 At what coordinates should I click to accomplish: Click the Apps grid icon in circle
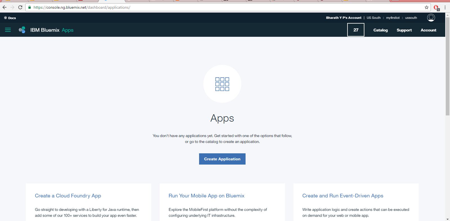click(222, 84)
